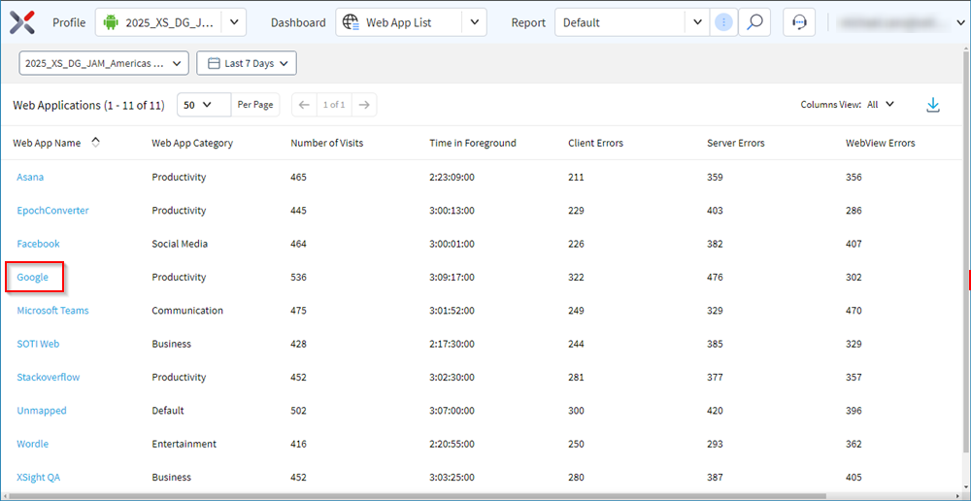Go to previous page arrow

tap(303, 105)
